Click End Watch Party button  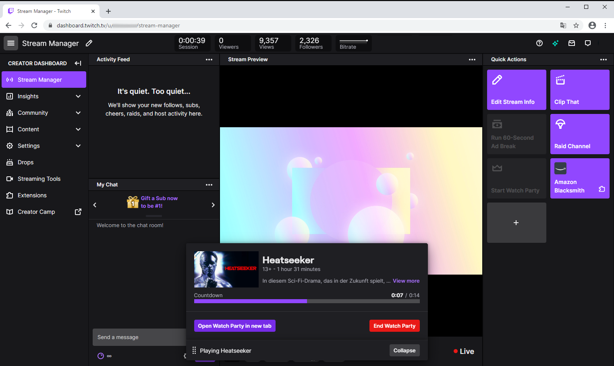coord(394,326)
